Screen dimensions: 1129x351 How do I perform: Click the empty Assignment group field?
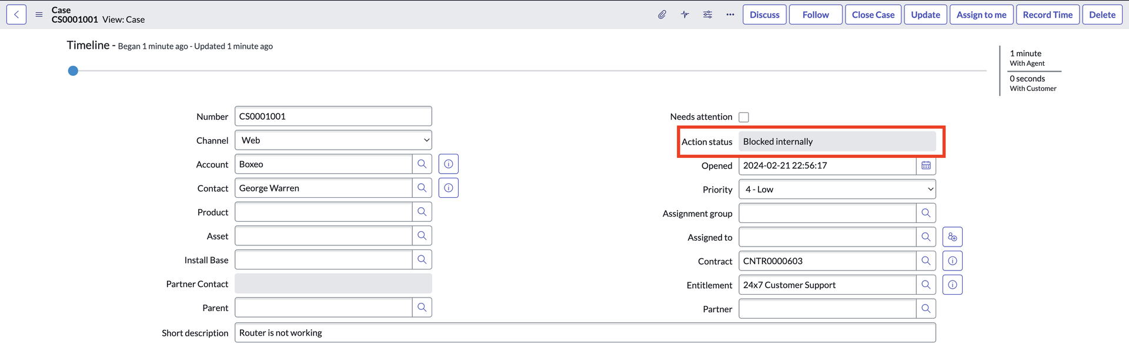point(827,214)
